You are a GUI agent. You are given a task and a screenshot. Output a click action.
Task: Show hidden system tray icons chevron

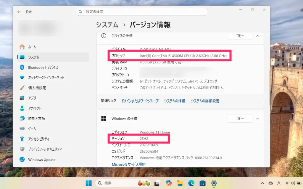262,183
